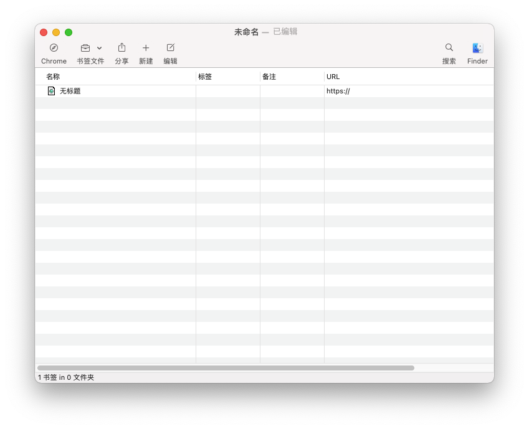Sort by the 标签 column header
The height and width of the screenshot is (429, 529).
(x=228, y=77)
